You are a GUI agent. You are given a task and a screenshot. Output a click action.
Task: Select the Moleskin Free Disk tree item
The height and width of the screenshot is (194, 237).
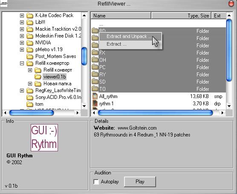[x=58, y=36]
